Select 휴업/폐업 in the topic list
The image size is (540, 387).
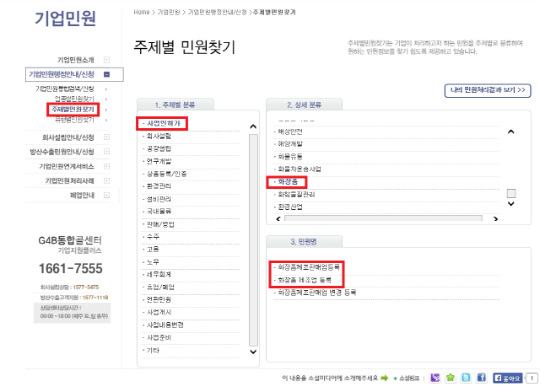[x=160, y=287]
